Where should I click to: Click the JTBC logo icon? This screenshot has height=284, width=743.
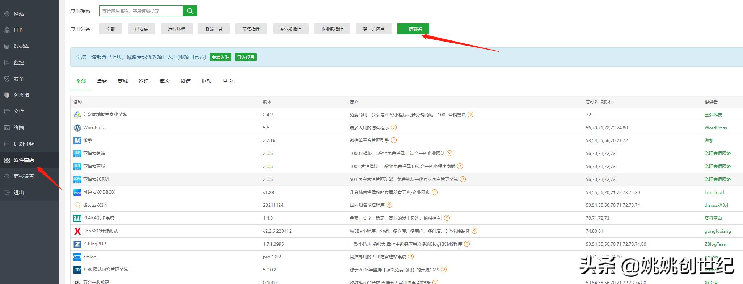77,270
